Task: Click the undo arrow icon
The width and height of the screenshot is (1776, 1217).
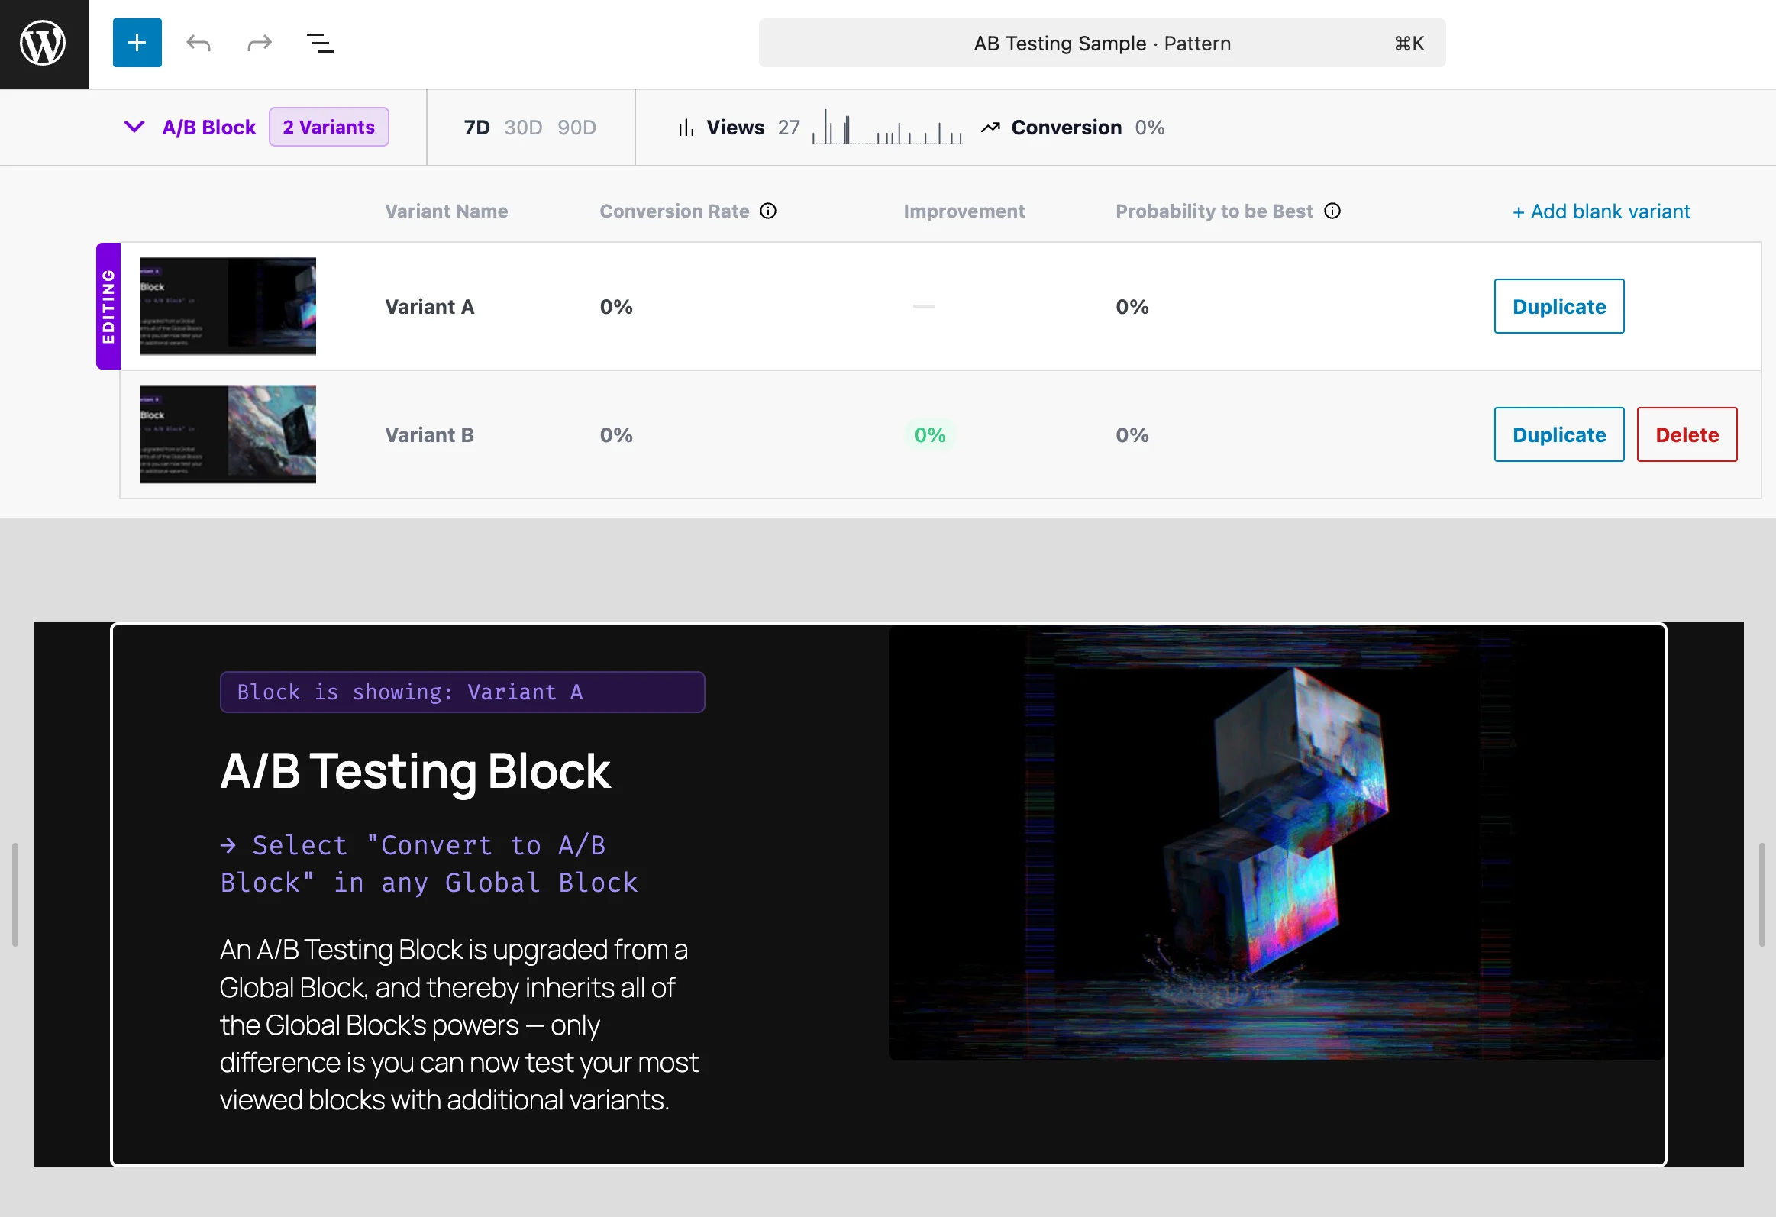Action: pos(199,43)
